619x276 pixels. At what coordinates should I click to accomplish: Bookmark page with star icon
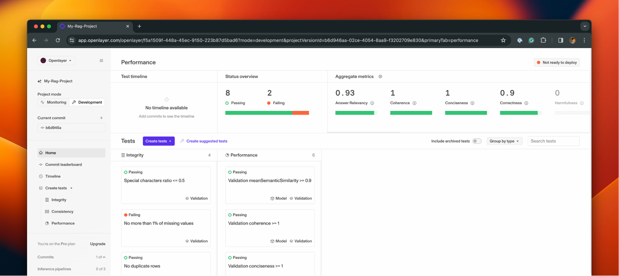pos(503,40)
